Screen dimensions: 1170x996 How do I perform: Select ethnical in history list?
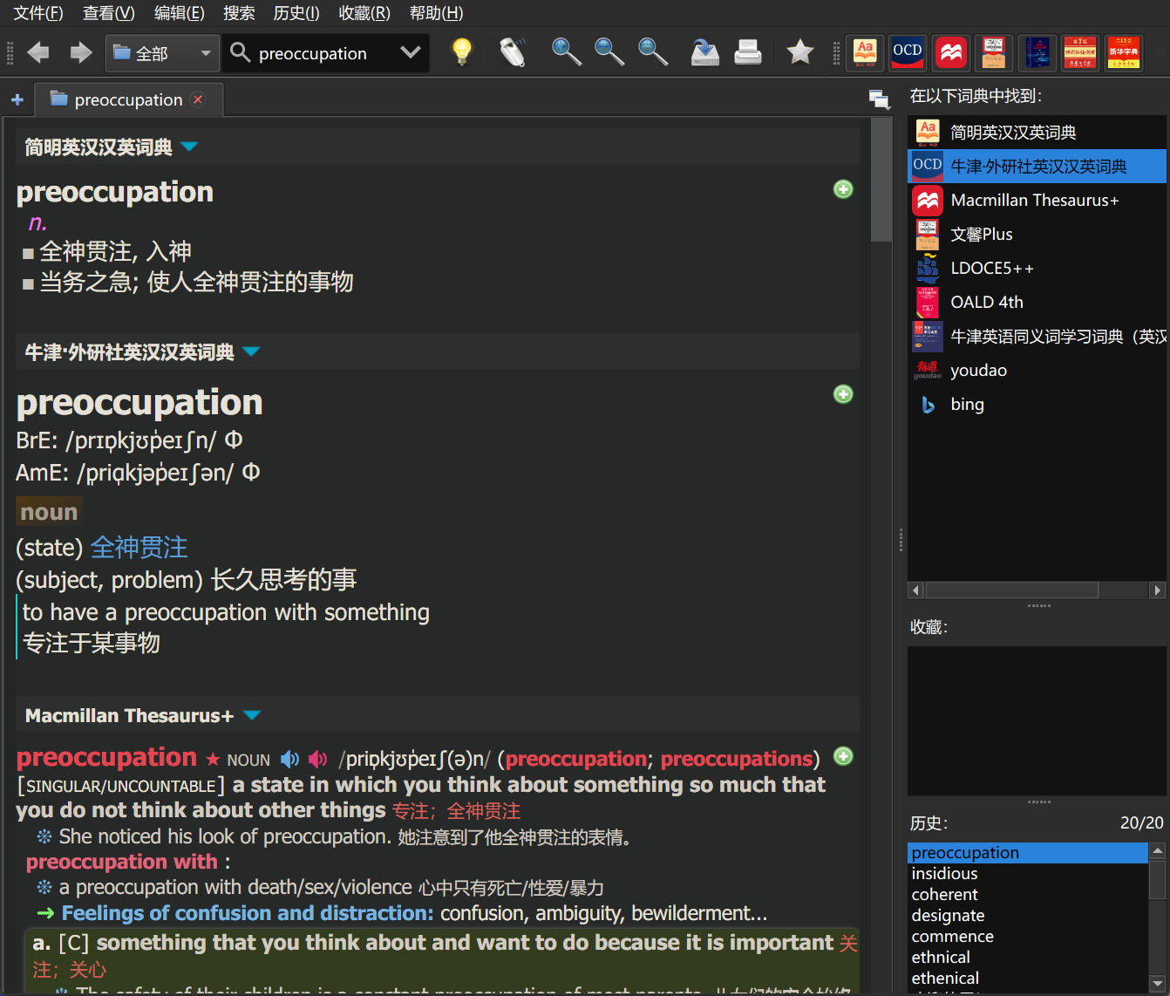click(x=1028, y=958)
